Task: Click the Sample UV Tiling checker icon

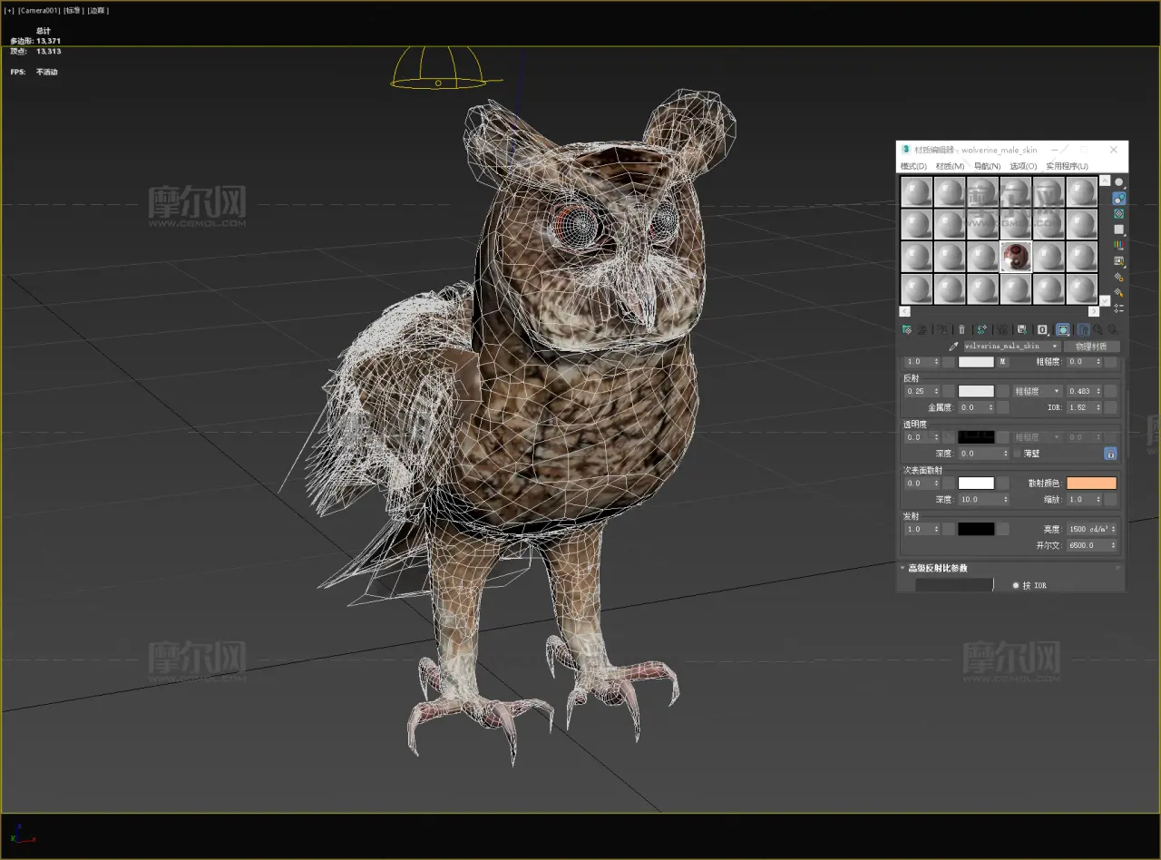Action: pyautogui.click(x=1119, y=230)
